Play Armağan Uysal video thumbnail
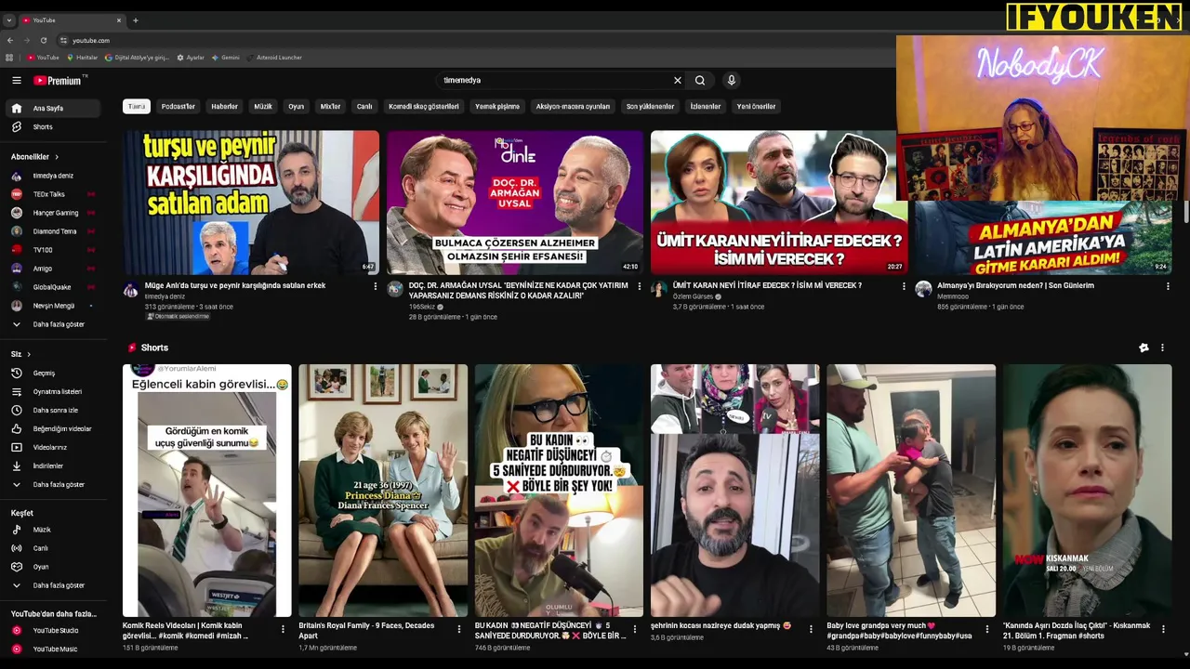Screen dimensions: 1190x669 [515, 203]
